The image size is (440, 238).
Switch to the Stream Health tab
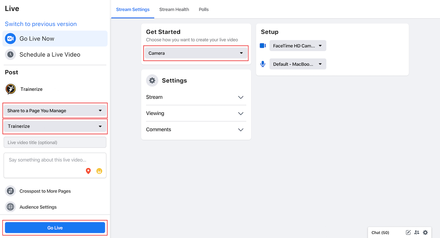tap(174, 10)
